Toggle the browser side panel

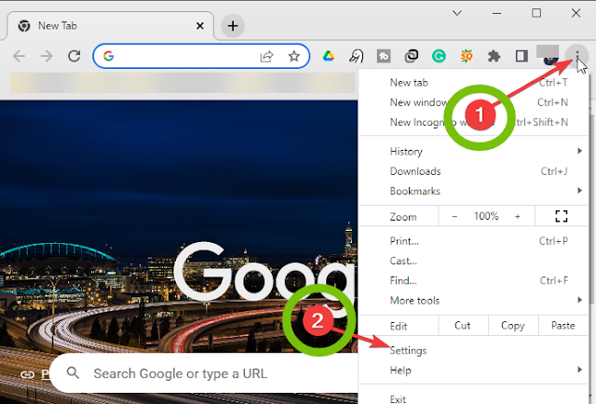(521, 56)
